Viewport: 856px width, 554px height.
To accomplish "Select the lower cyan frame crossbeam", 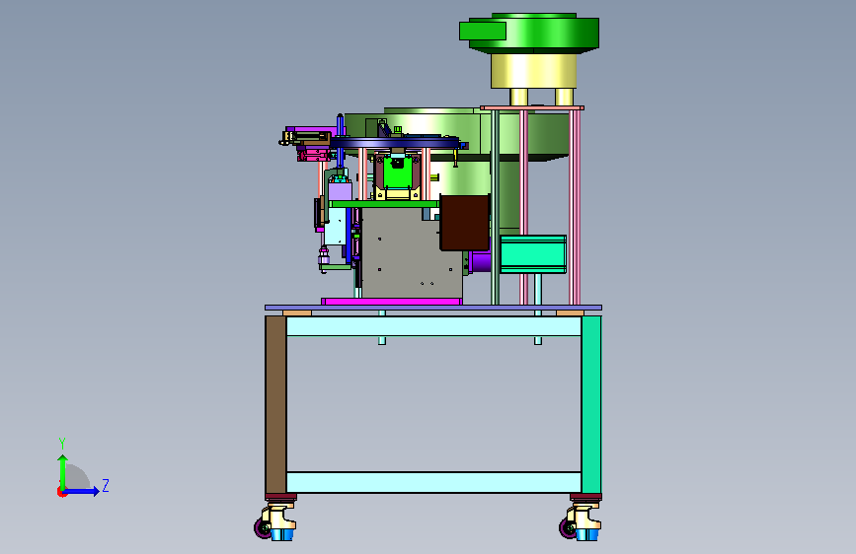I will [x=433, y=482].
